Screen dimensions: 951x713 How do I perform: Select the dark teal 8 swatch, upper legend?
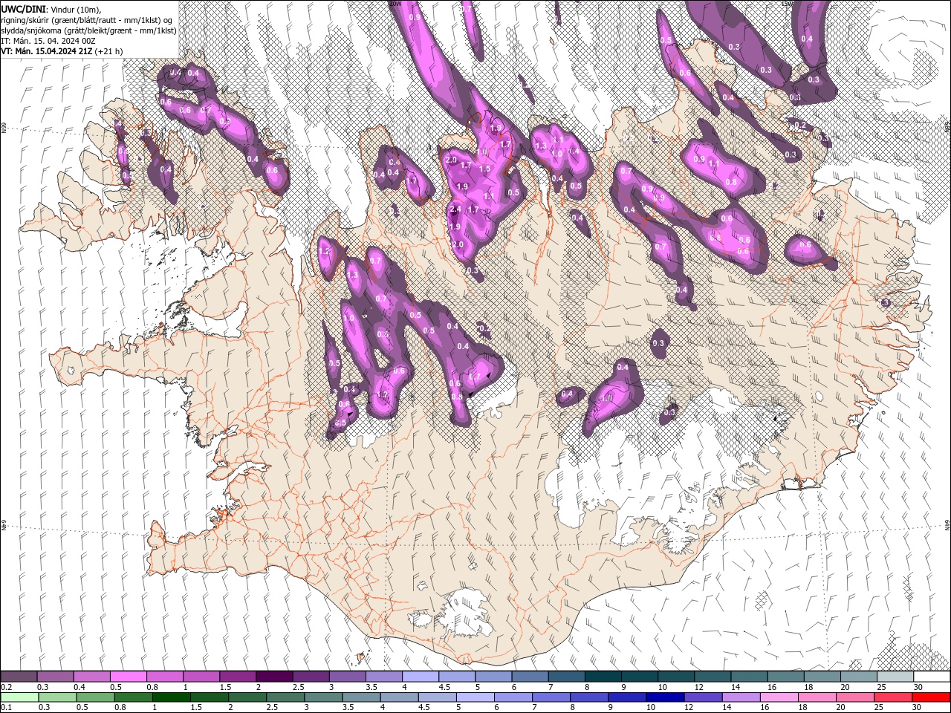point(603,677)
